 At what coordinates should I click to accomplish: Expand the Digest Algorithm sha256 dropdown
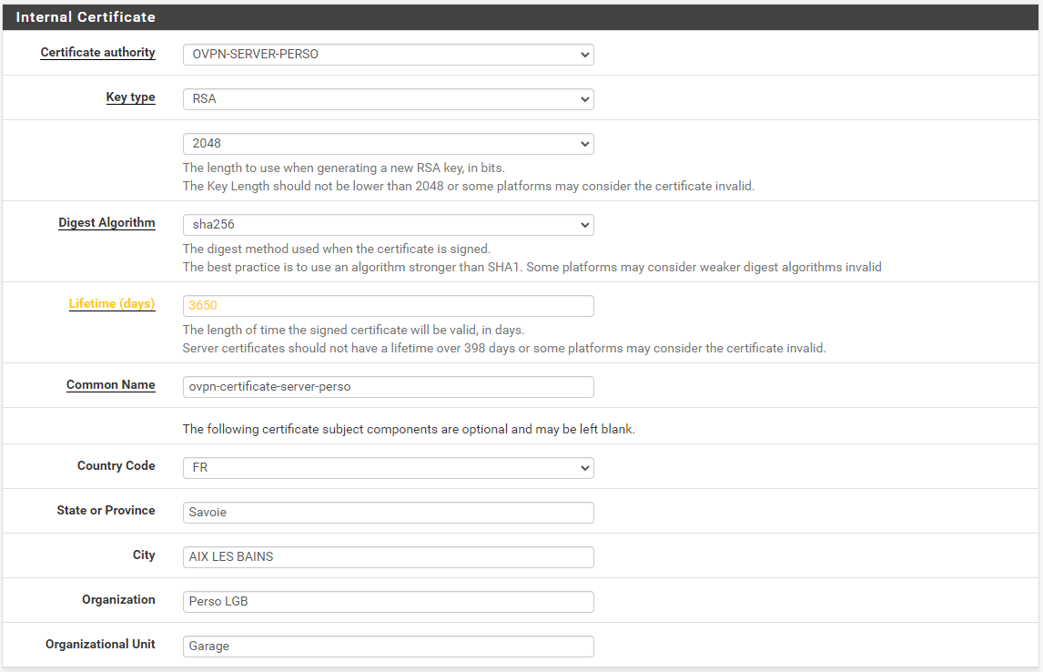tap(388, 225)
